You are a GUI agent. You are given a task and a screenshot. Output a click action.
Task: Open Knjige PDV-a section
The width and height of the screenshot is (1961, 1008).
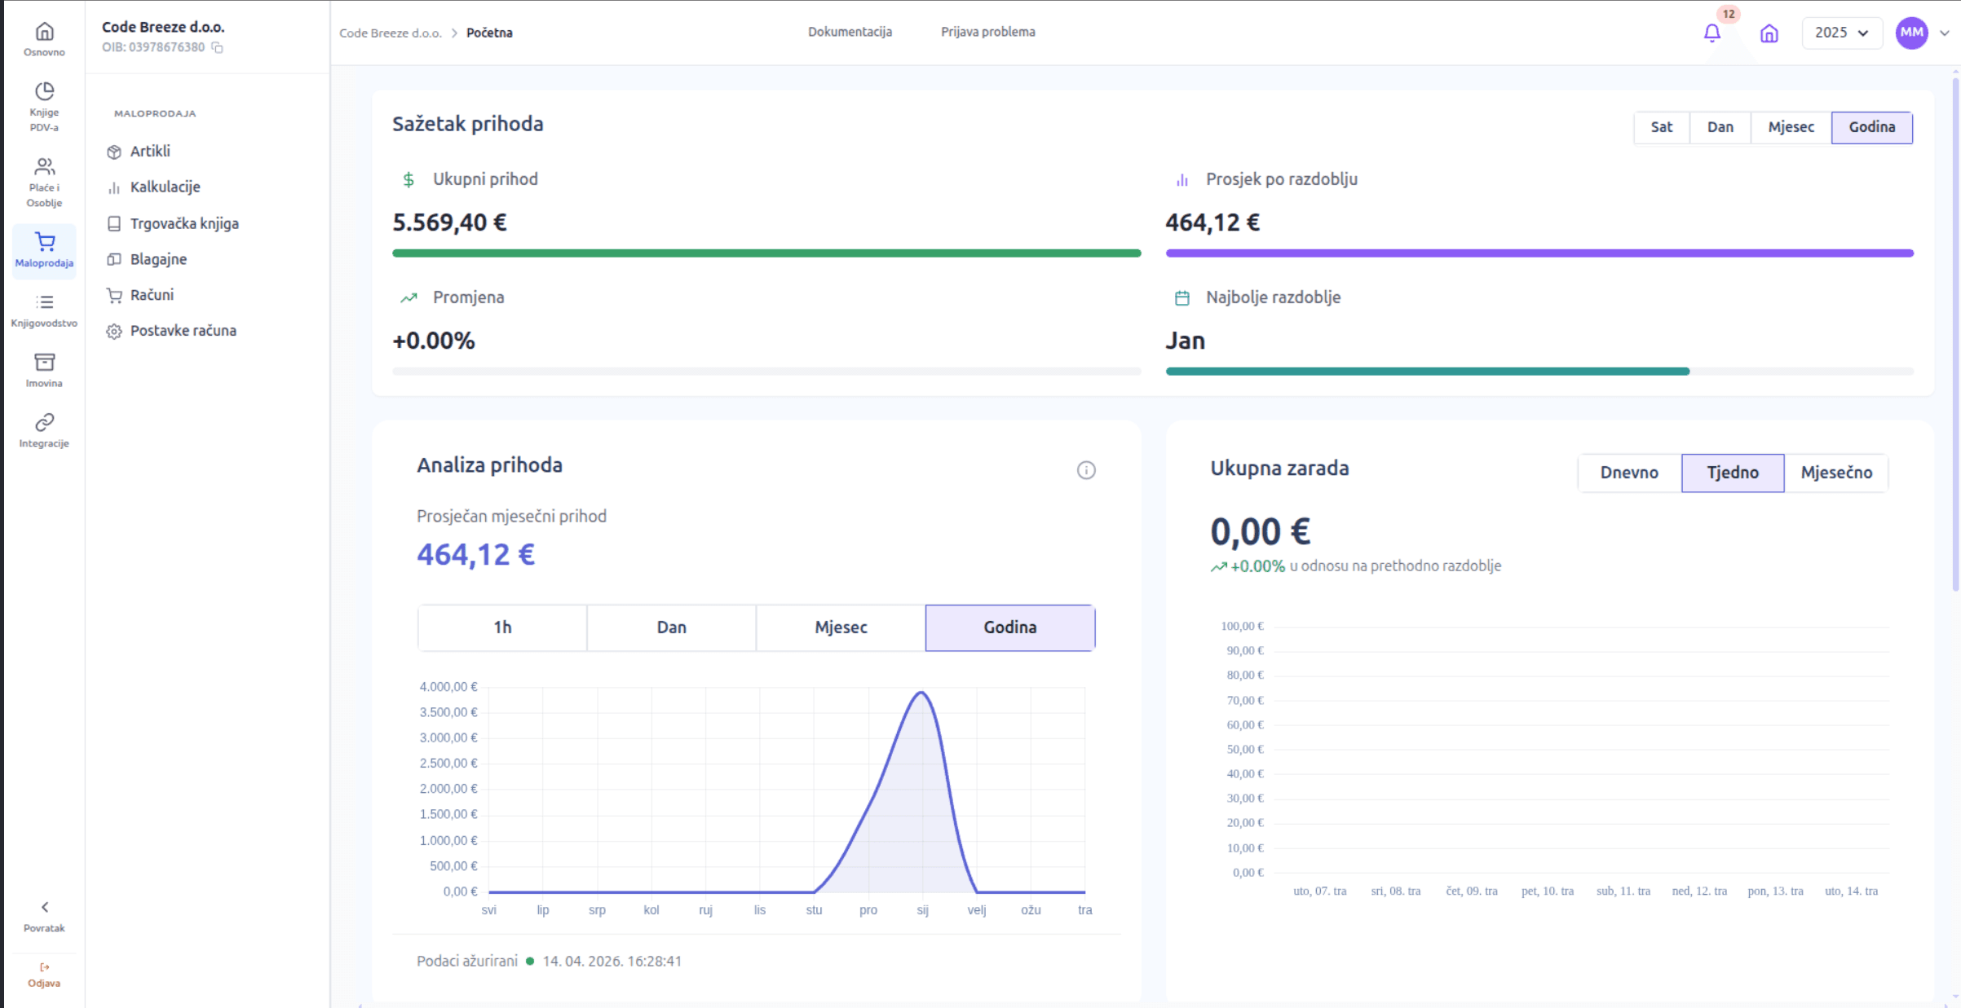44,106
